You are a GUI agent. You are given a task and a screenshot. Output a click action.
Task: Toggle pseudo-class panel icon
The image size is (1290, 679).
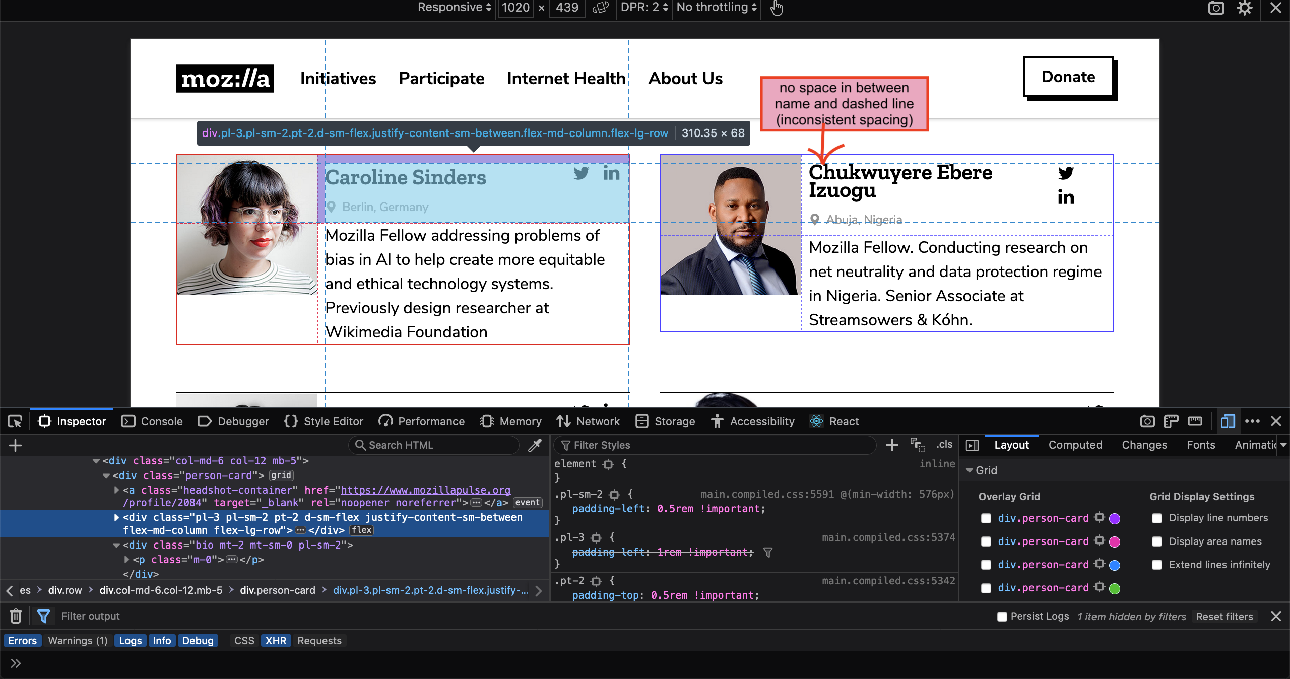[918, 445]
